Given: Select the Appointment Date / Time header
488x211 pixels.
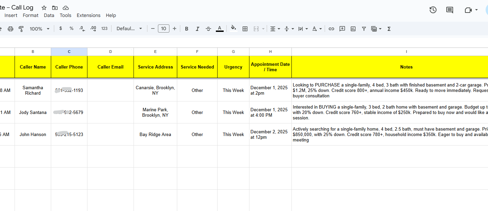Looking at the screenshot, I should (x=270, y=67).
